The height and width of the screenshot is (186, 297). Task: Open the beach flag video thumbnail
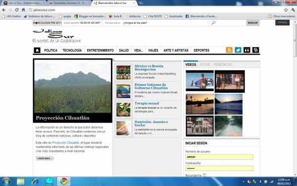199,81
